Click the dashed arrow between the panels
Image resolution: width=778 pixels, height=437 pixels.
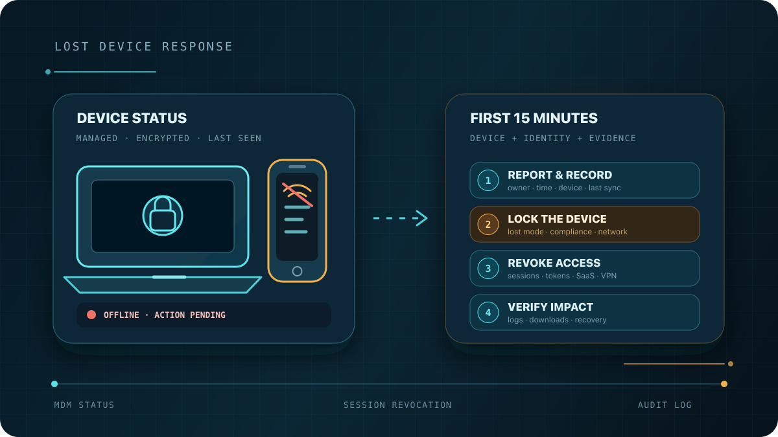tap(400, 218)
